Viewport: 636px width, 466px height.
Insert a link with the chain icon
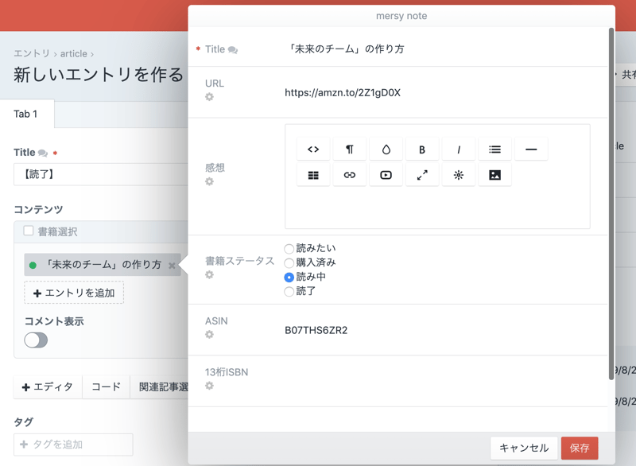coord(349,175)
